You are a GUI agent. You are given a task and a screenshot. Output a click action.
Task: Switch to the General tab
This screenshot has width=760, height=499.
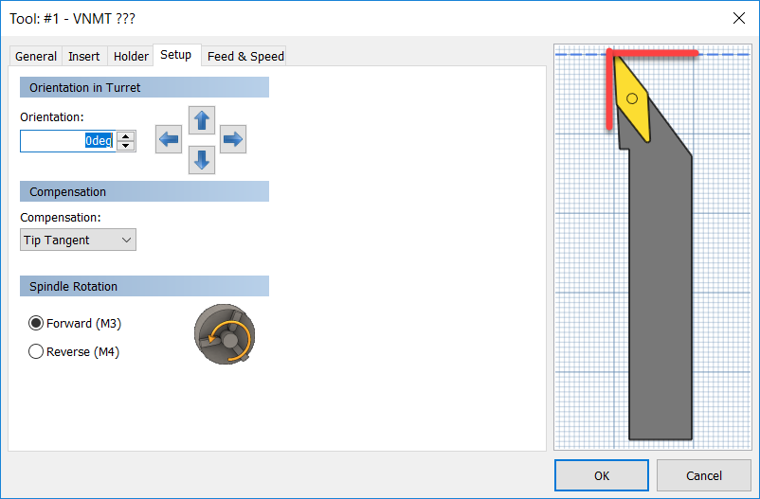click(x=36, y=56)
